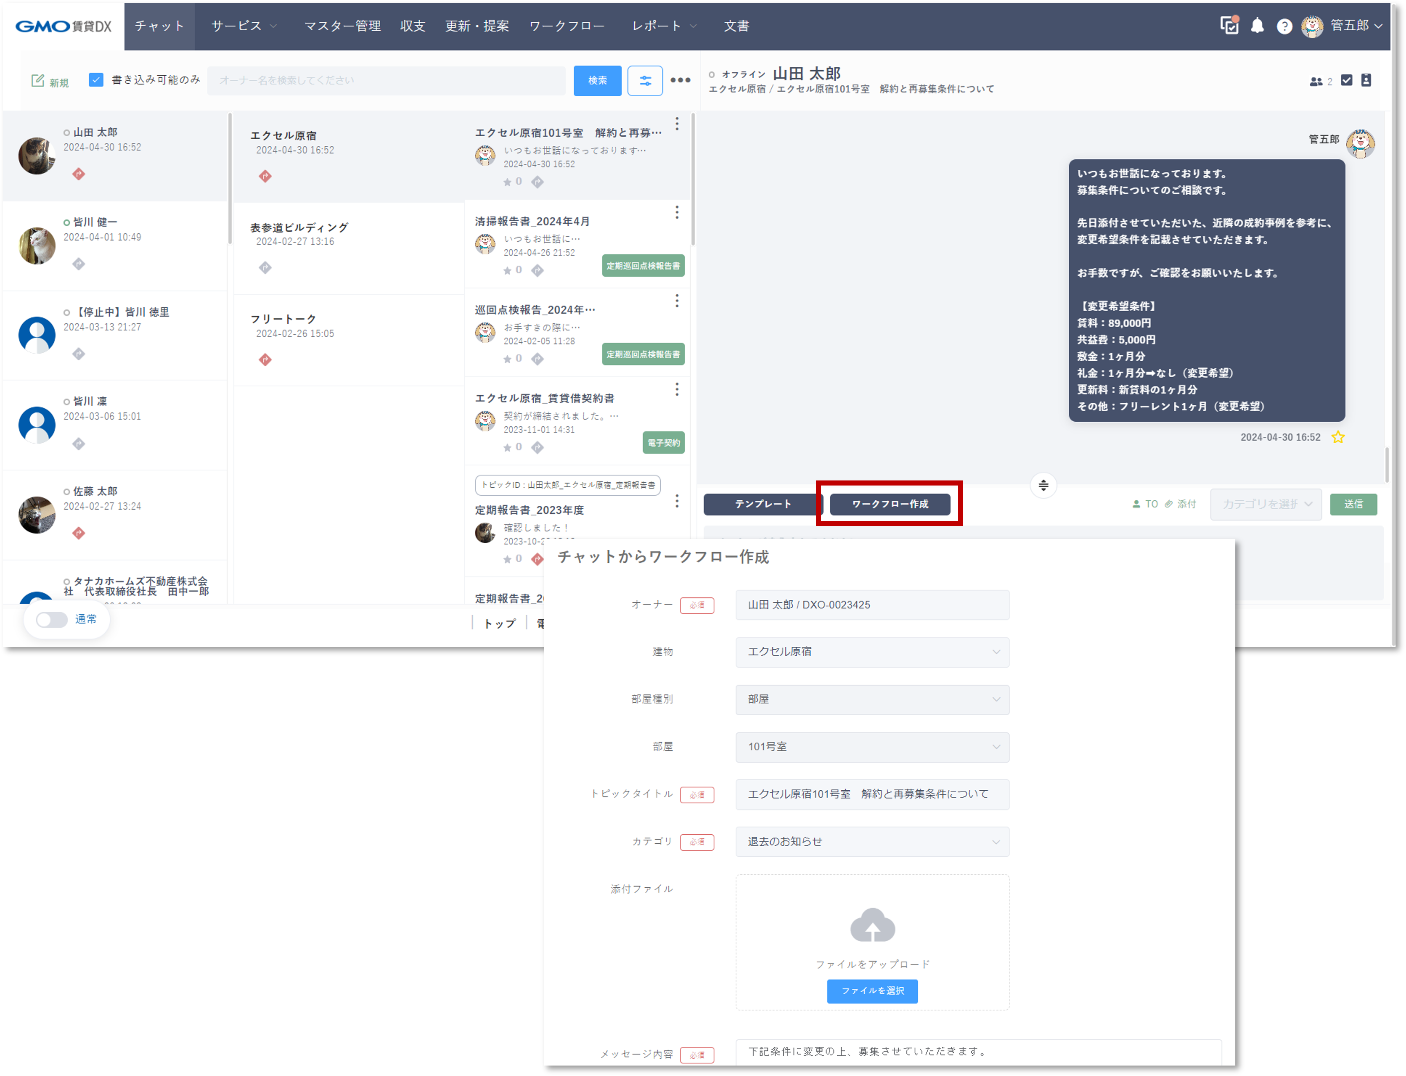Click the notification bell icon

(x=1257, y=26)
